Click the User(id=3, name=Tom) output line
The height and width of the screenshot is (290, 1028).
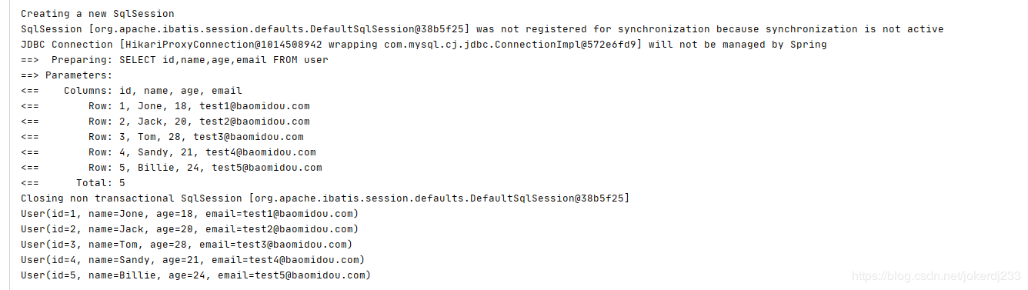(187, 245)
